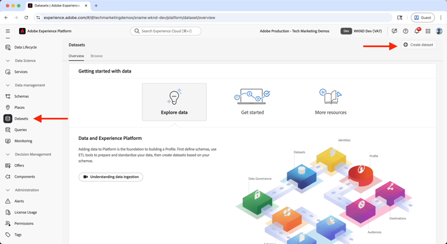Viewport: 447px width, 244px height.
Task: Collapse the Data Science section
Action: [8, 61]
